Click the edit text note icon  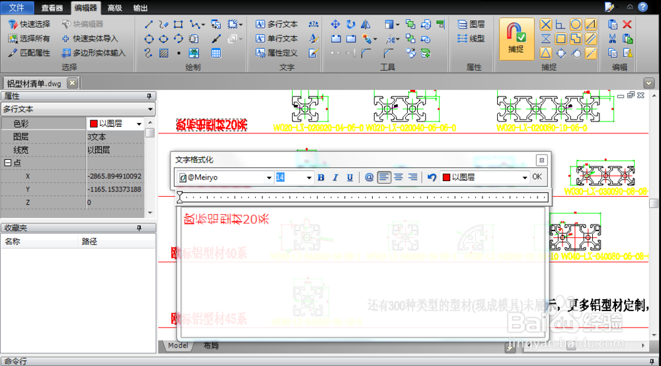pos(313,53)
